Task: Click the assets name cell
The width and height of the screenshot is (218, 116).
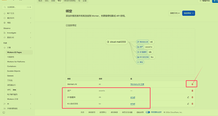Action: click(102, 91)
